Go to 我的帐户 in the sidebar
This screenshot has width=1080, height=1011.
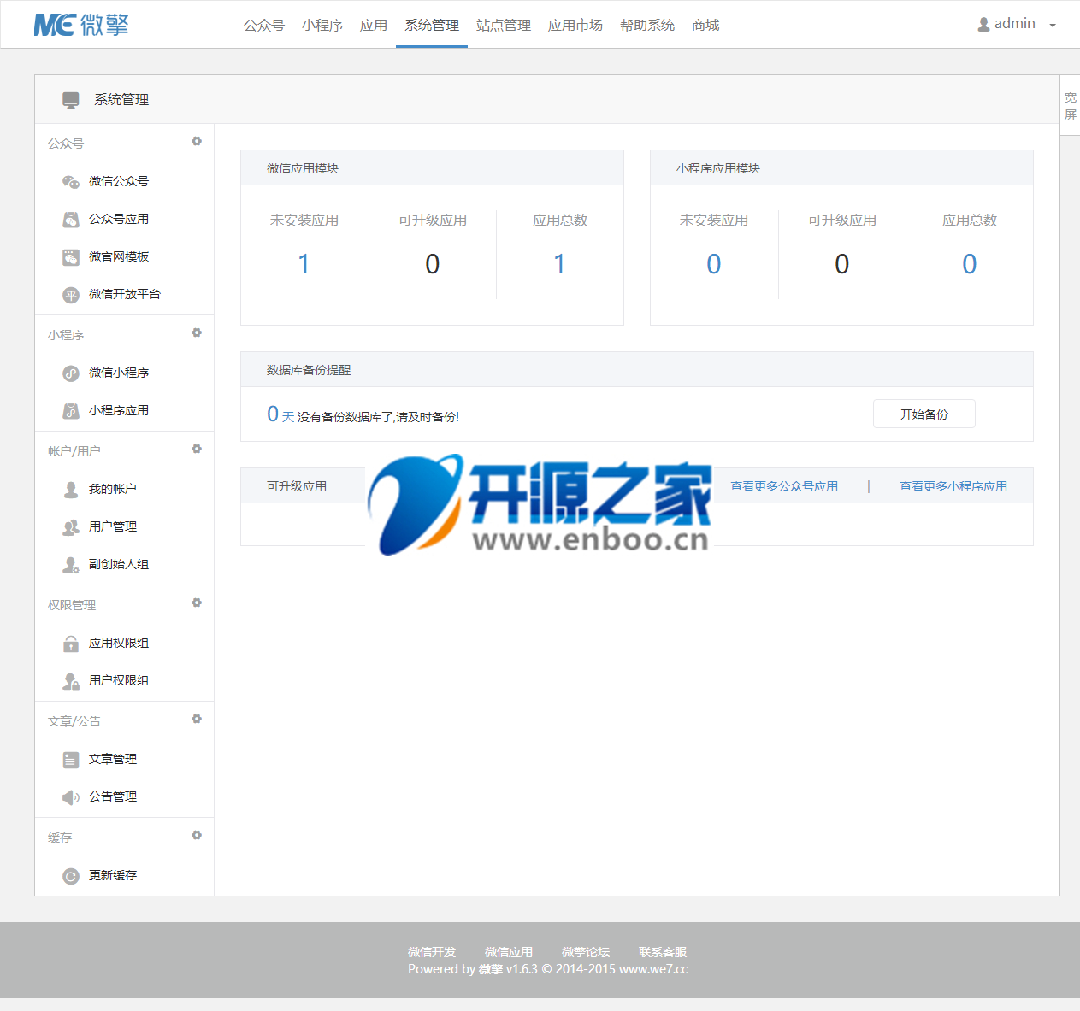(113, 489)
